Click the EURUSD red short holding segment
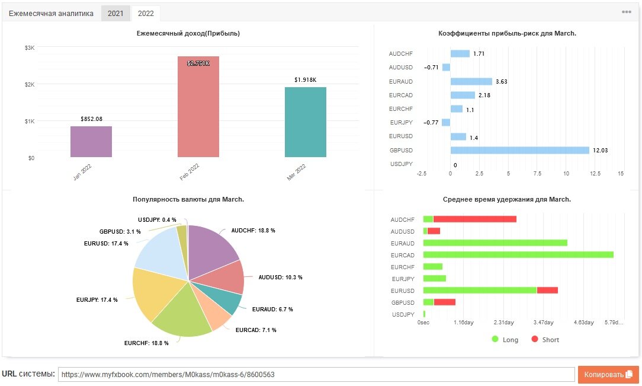 pos(547,291)
